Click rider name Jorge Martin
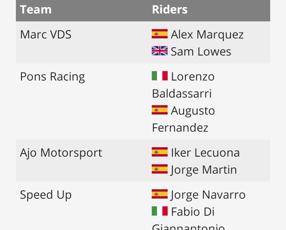286x230 pixels. [203, 170]
